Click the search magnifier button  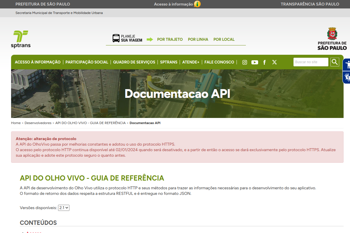[335, 62]
